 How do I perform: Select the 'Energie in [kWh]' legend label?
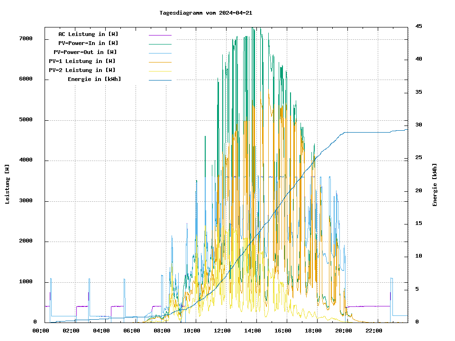point(94,79)
